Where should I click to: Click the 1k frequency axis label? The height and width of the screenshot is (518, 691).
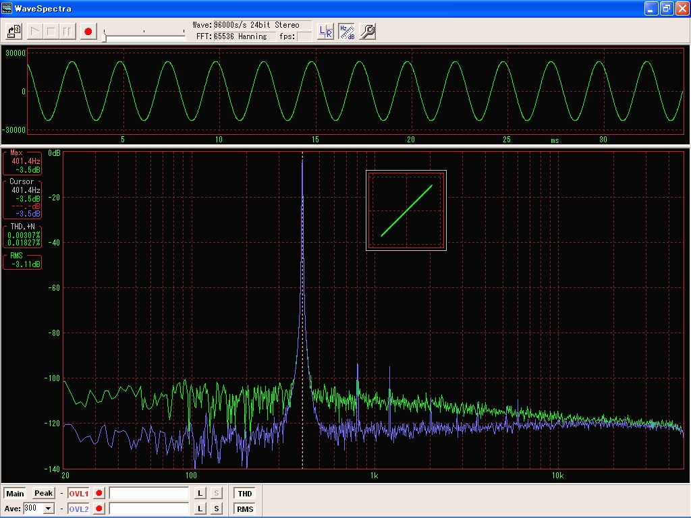374,476
